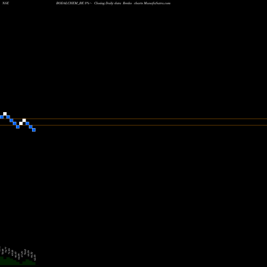Screen dimensions: 267x267
Task: Click the BODALCHEM_BE 3% chart title
Action: (74, 3)
